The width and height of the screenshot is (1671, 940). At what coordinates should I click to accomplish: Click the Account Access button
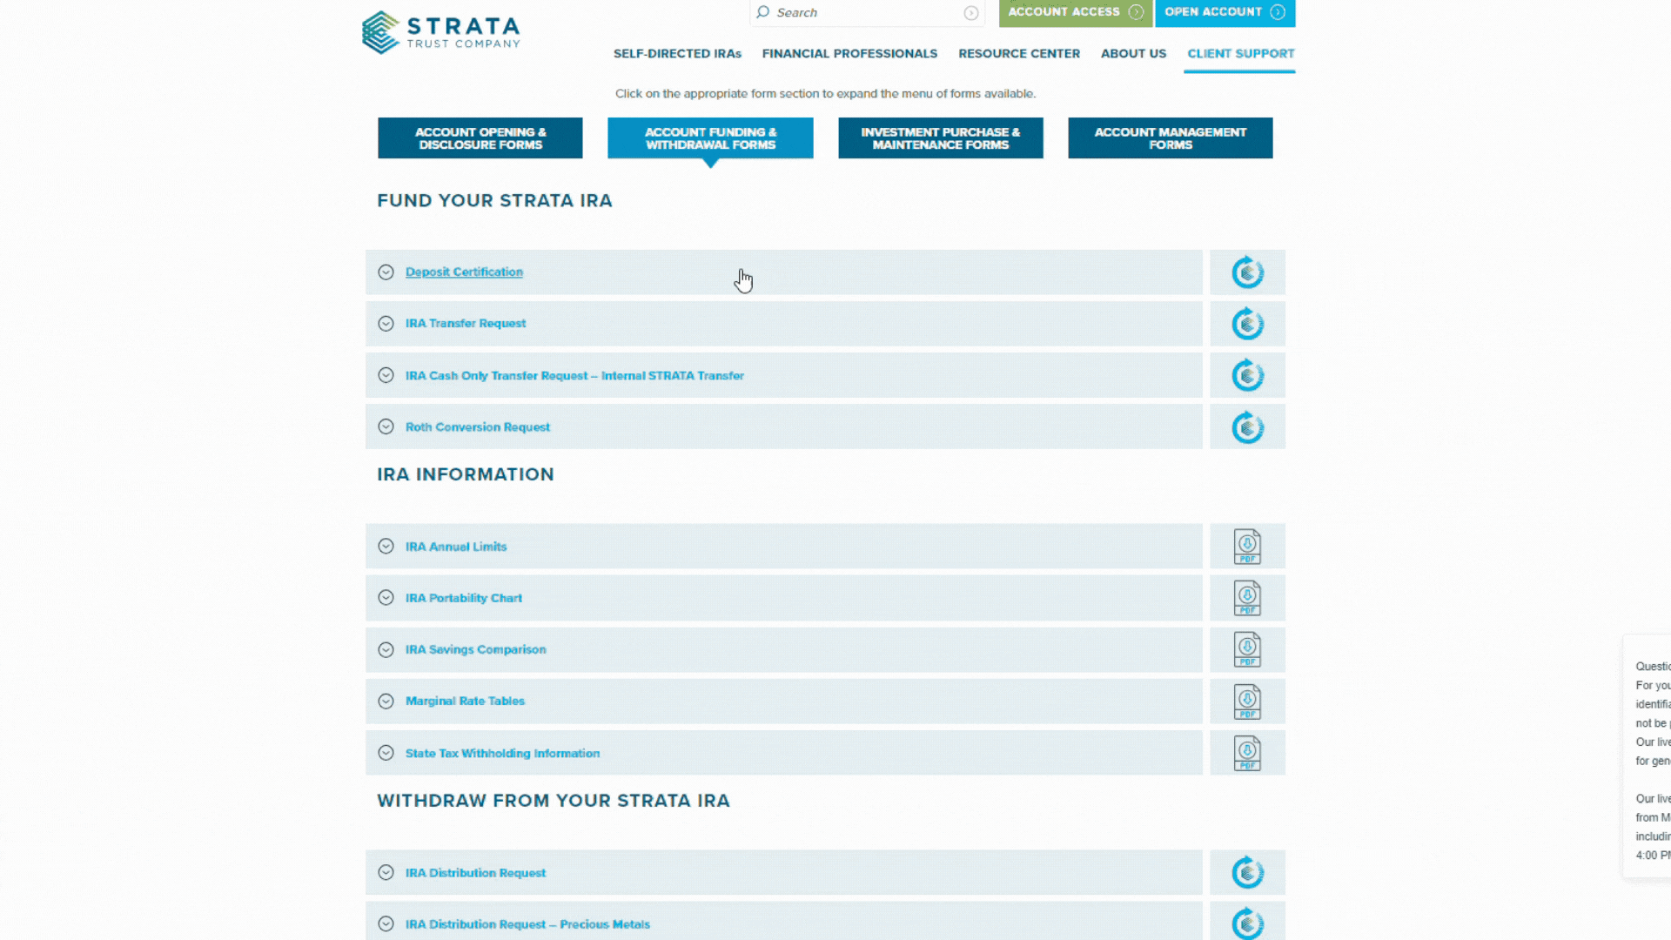(1075, 12)
